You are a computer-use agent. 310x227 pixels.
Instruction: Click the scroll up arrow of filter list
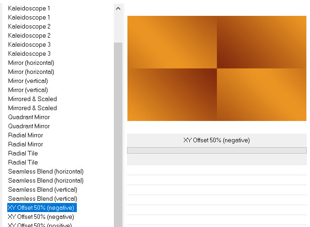[118, 8]
